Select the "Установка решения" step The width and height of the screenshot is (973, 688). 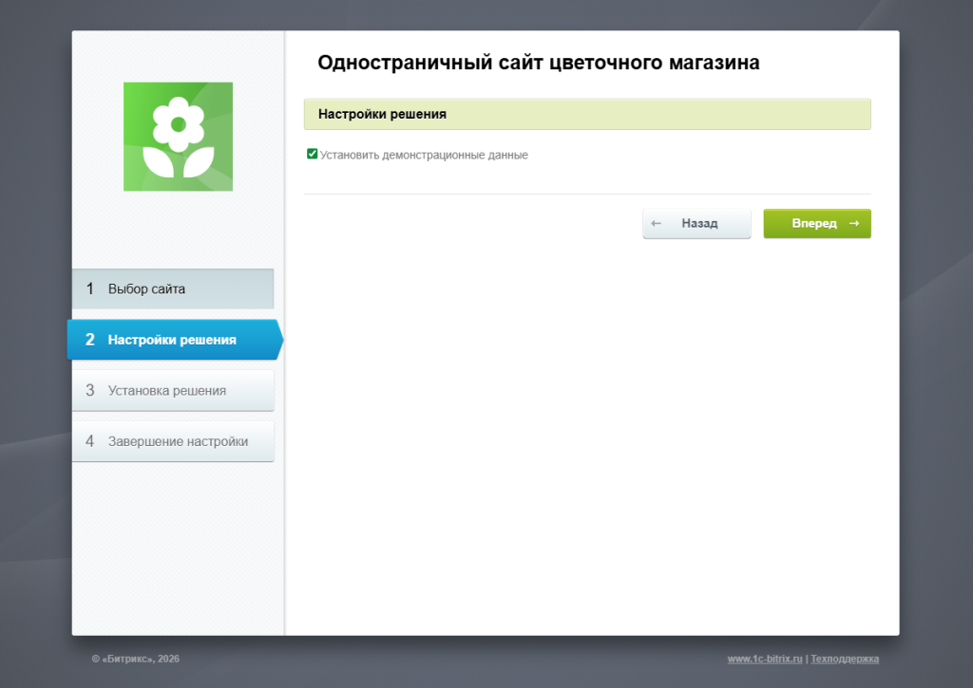point(167,390)
